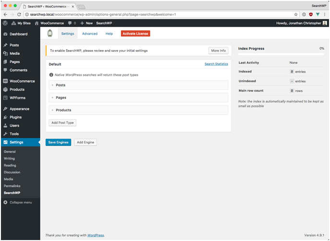Open the browser three-dot menu
This screenshot has width=330, height=241.
(325, 14)
